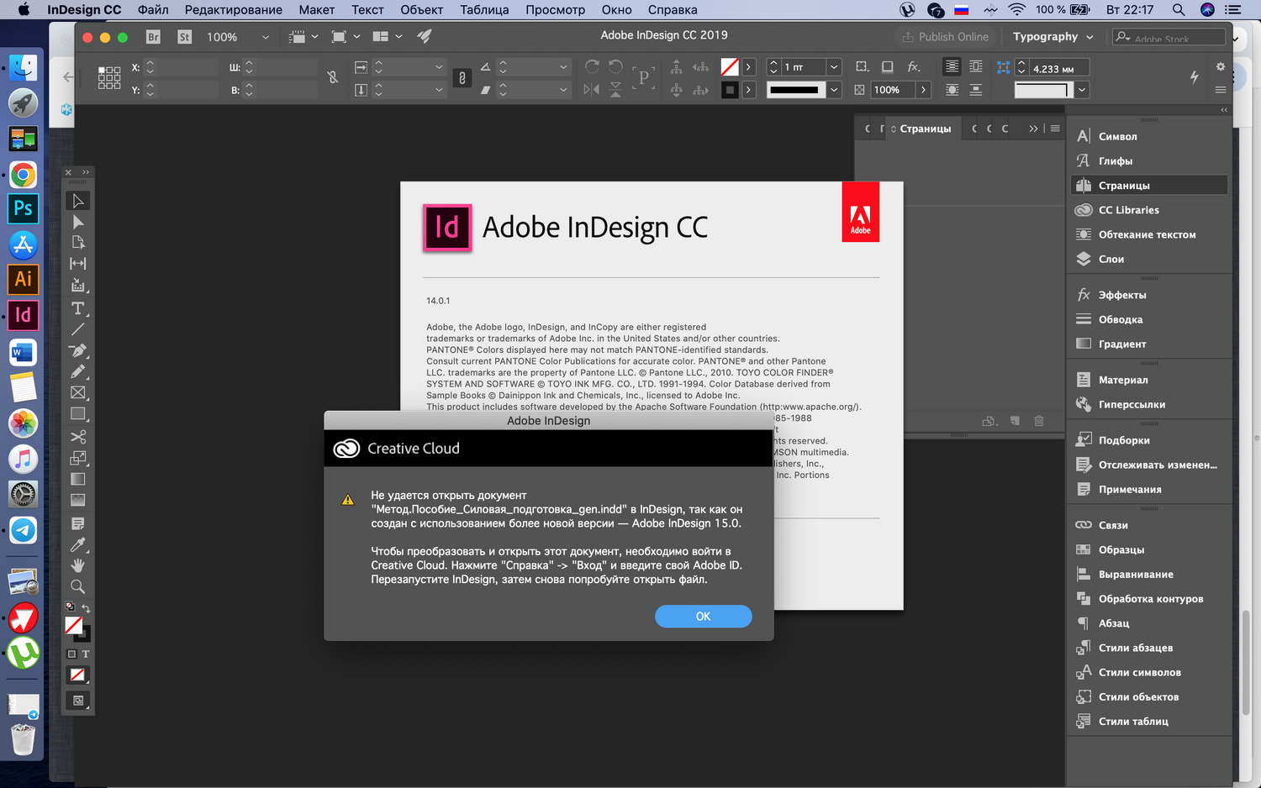
Task: Open the fx effects icon in control bar
Action: coord(914,66)
